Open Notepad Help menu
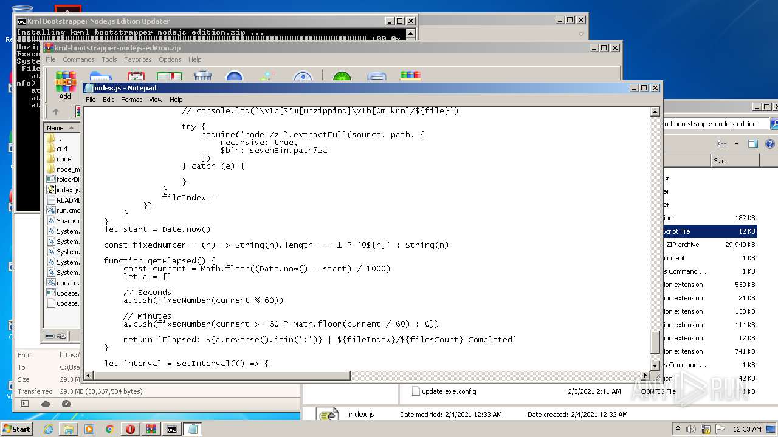 176,100
